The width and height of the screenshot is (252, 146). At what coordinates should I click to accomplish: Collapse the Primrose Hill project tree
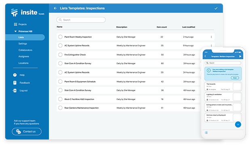pyautogui.click(x=15, y=31)
